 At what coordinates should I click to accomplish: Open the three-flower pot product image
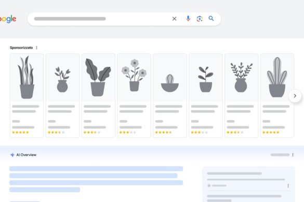click(134, 77)
